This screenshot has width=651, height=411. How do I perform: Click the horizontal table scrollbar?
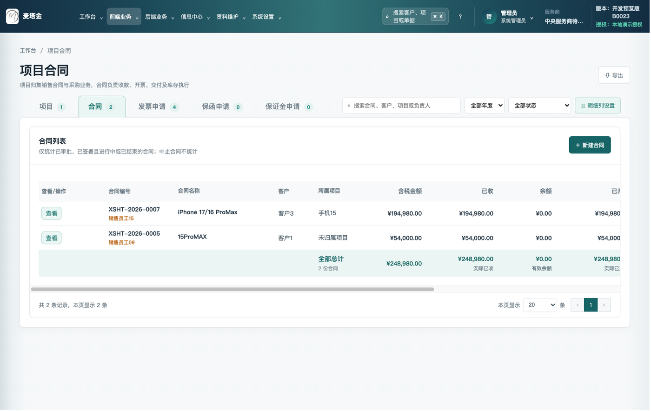[233, 290]
